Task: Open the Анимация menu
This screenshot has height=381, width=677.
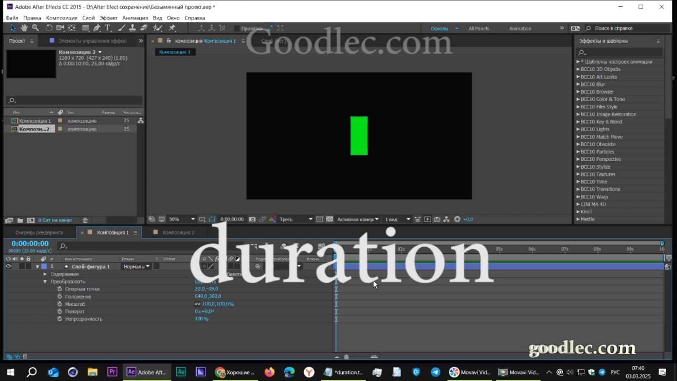Action: 135,18
